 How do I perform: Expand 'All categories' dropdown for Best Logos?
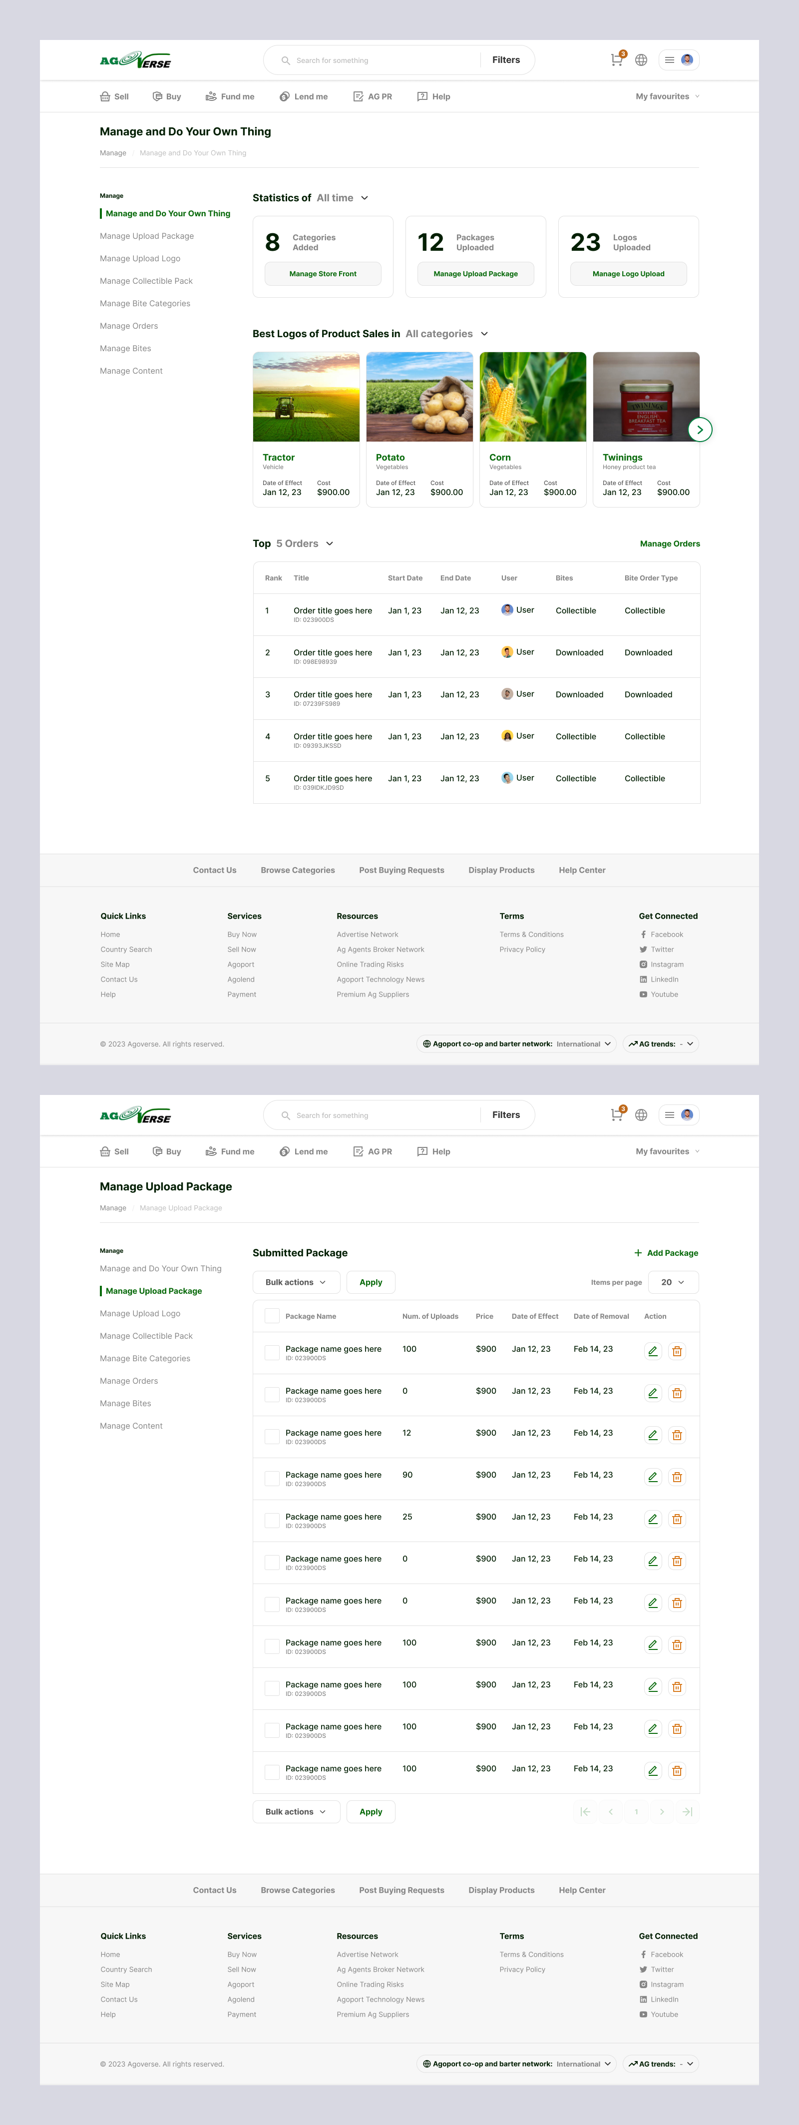[x=446, y=334]
